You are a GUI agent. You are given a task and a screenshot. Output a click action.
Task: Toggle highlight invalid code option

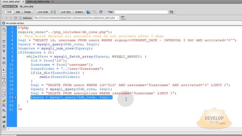(4, 74)
